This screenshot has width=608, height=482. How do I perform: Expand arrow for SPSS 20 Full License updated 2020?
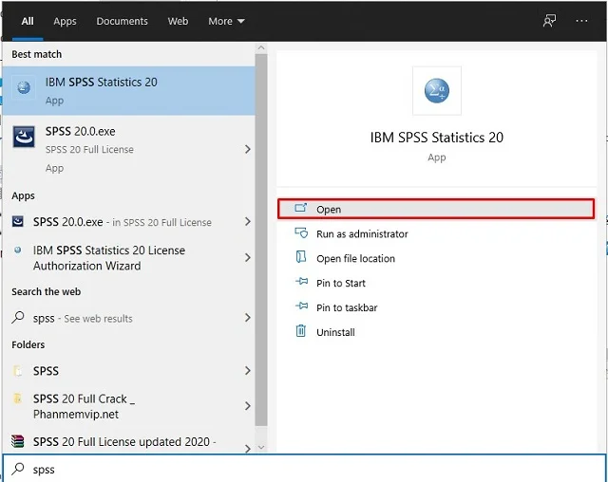pos(248,449)
